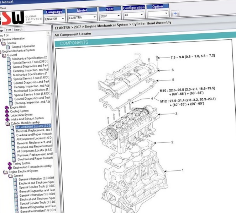
Task: Click the All Component Locator page title
Action: (73, 34)
